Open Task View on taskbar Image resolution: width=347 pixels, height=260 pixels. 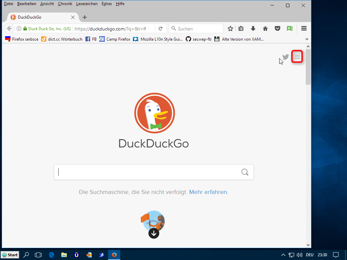38,255
